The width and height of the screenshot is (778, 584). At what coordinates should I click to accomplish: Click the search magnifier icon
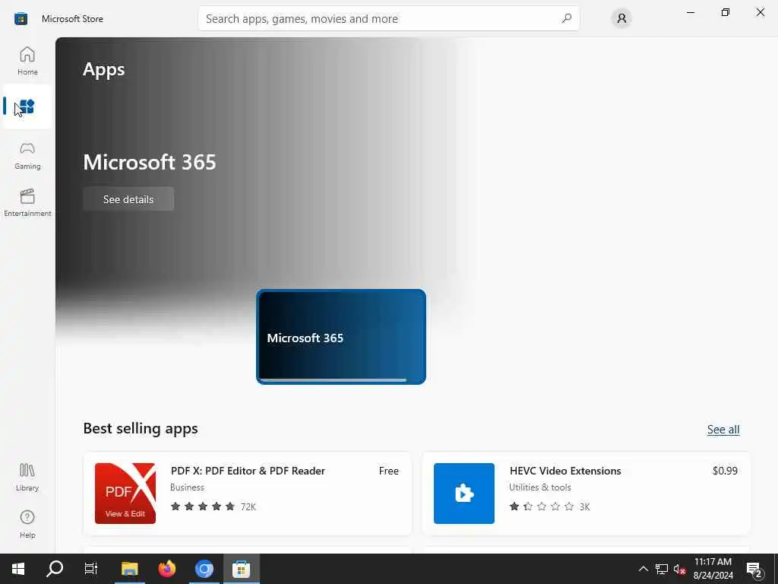(566, 18)
